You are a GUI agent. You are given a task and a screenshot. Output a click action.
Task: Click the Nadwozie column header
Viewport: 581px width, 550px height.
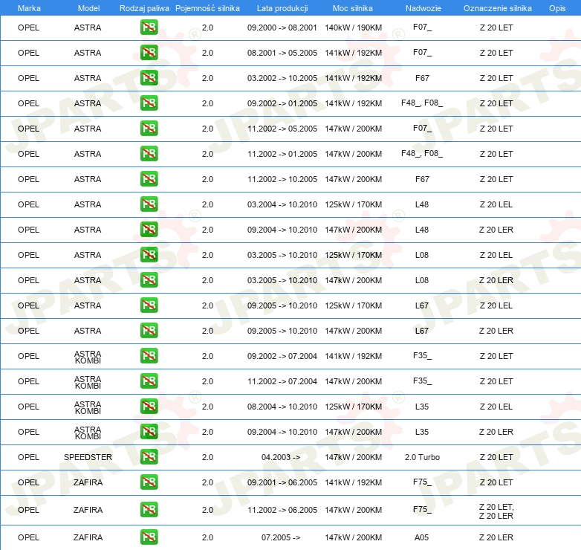[423, 8]
